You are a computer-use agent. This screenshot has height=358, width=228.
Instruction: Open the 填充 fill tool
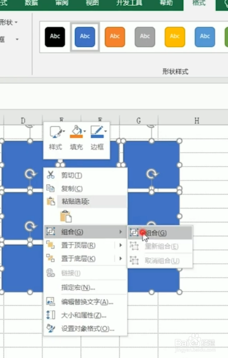(x=77, y=138)
